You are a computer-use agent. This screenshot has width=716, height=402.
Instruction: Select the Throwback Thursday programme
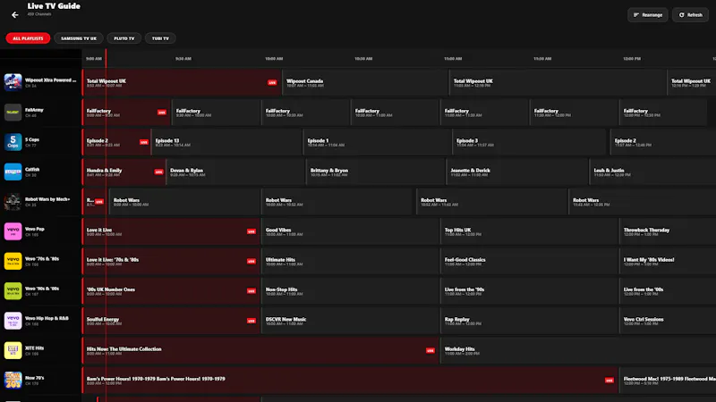[668, 231]
